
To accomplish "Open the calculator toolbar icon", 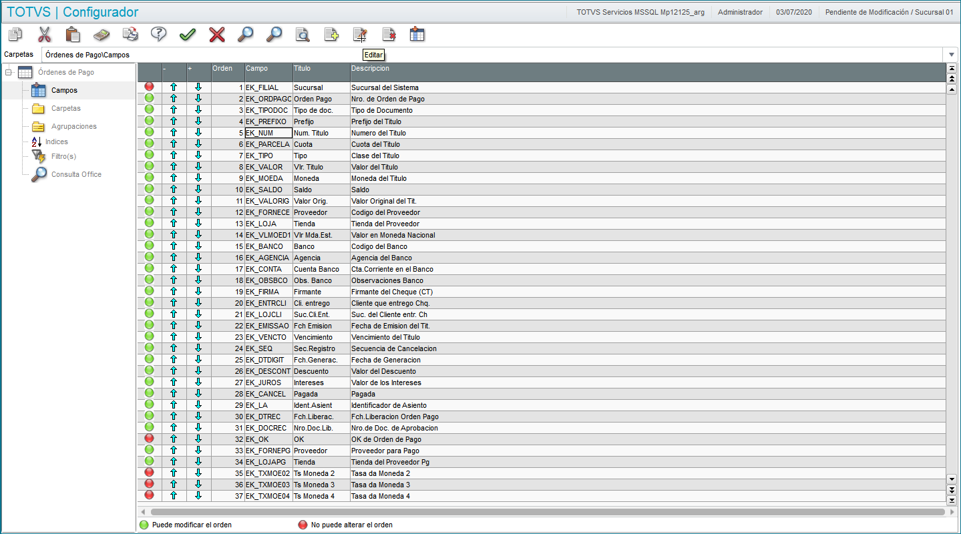I will [102, 34].
